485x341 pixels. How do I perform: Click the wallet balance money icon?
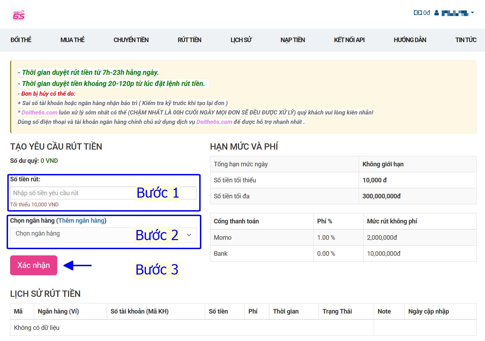pyautogui.click(x=417, y=13)
